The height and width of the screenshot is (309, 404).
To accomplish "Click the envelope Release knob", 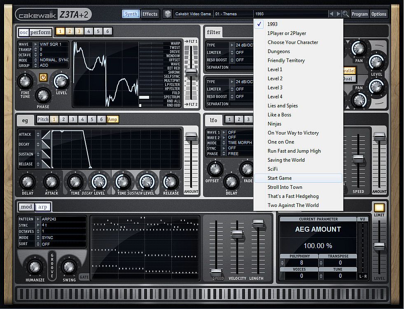I will pyautogui.click(x=170, y=181).
